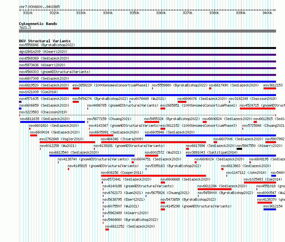Click nsv6572441 (Sedlazeck2020) label
Screen dimensions: 285x242
coord(126,179)
